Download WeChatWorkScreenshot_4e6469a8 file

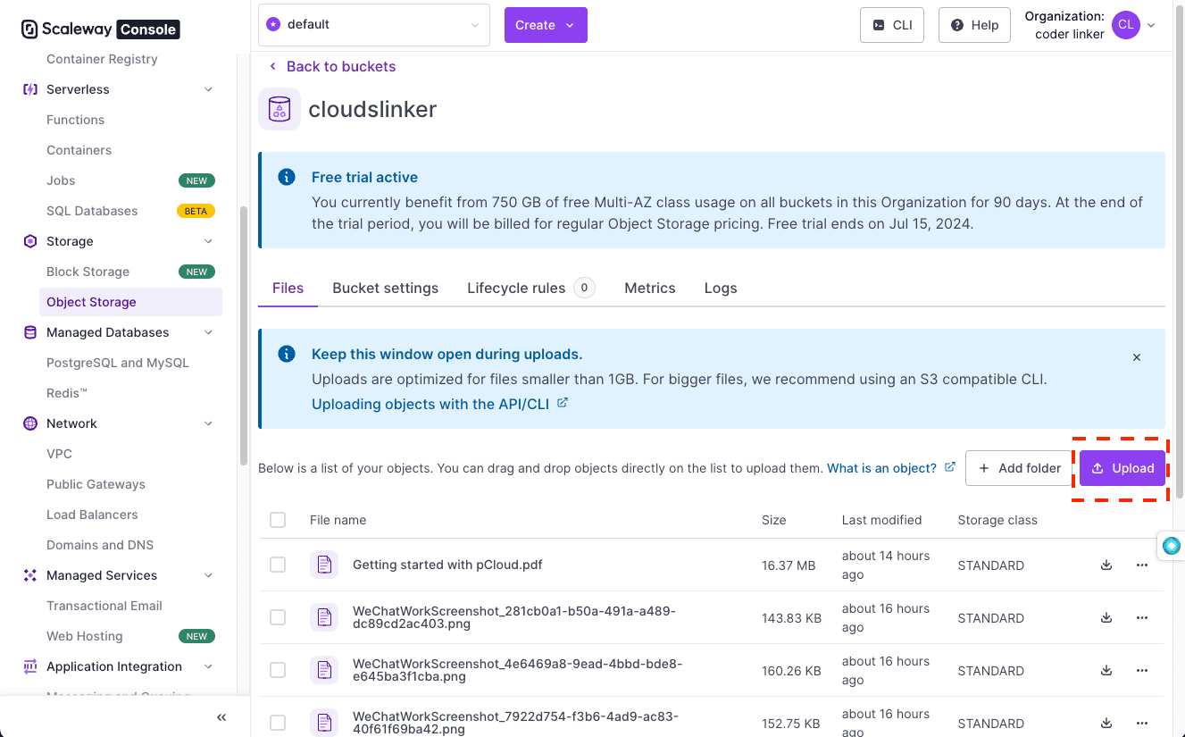pos(1106,670)
